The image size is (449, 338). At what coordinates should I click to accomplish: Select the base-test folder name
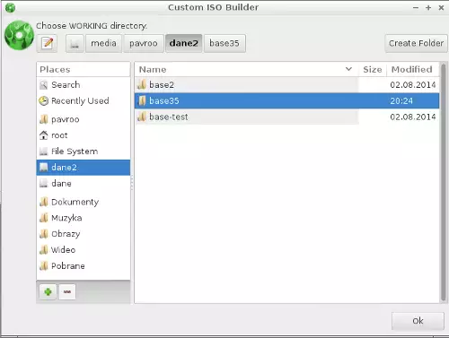pyautogui.click(x=169, y=117)
